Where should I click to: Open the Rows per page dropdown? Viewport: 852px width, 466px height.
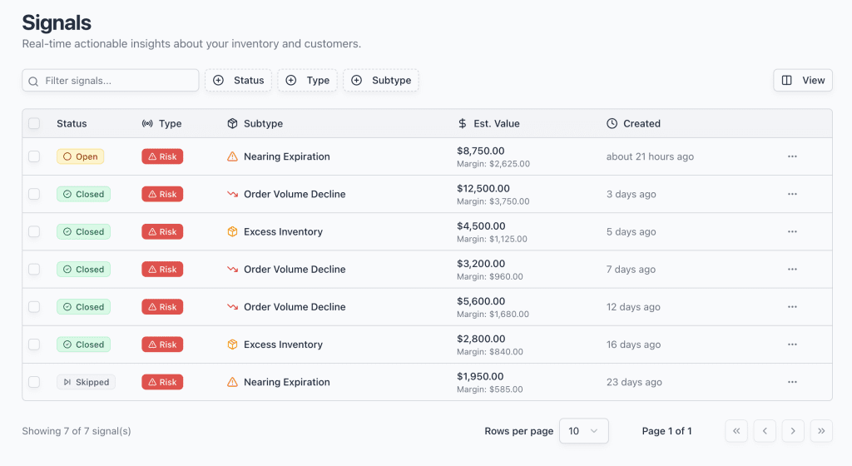583,431
